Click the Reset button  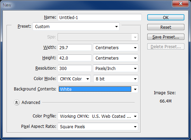(x=166, y=27)
